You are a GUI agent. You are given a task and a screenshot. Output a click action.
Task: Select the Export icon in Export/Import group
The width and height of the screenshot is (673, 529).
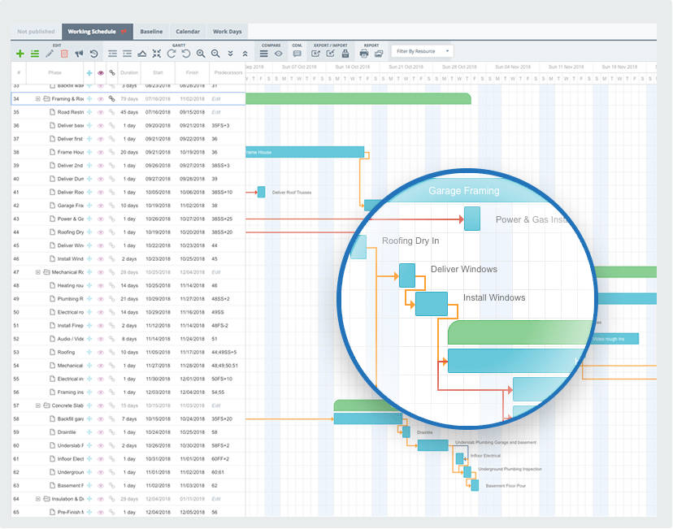pyautogui.click(x=315, y=54)
